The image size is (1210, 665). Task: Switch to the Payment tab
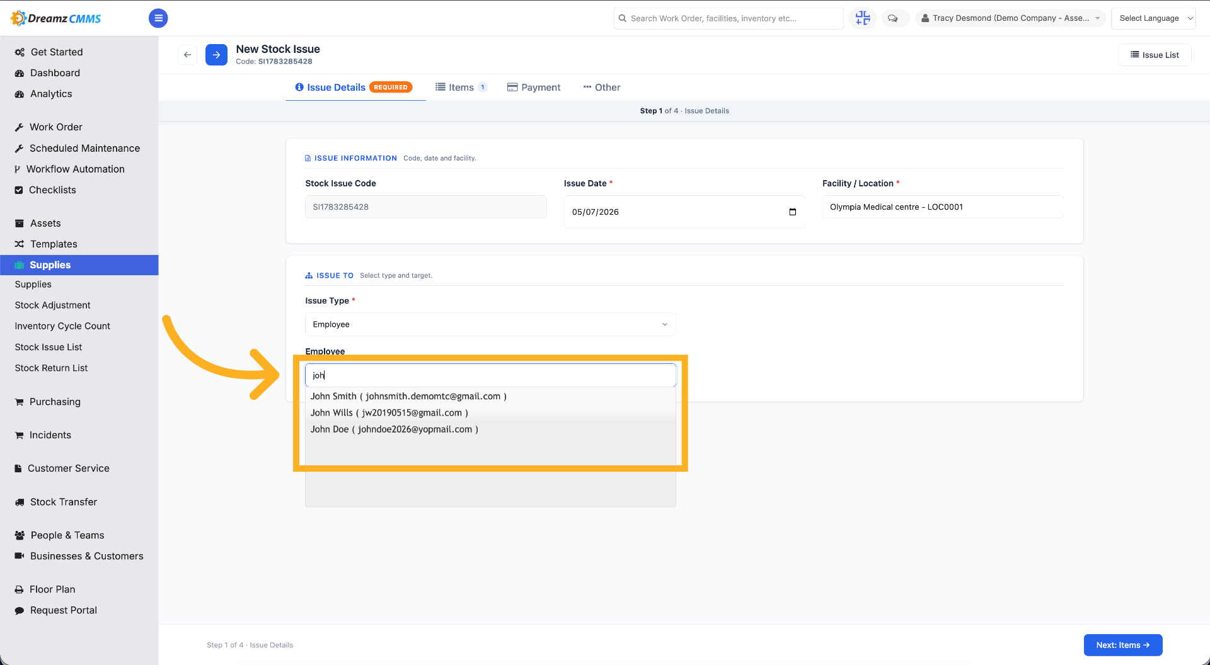534,87
